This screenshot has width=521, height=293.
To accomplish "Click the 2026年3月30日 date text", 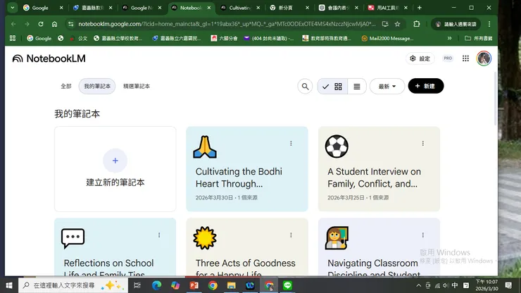I will 214,197.
